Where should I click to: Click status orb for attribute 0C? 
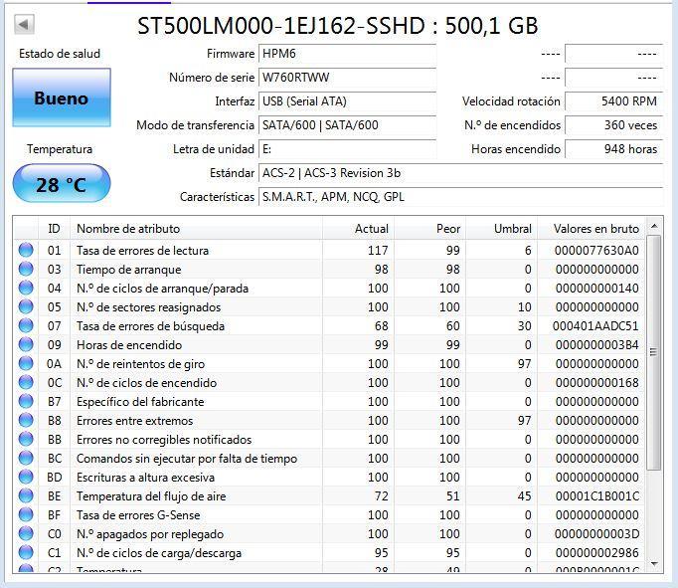(26, 382)
